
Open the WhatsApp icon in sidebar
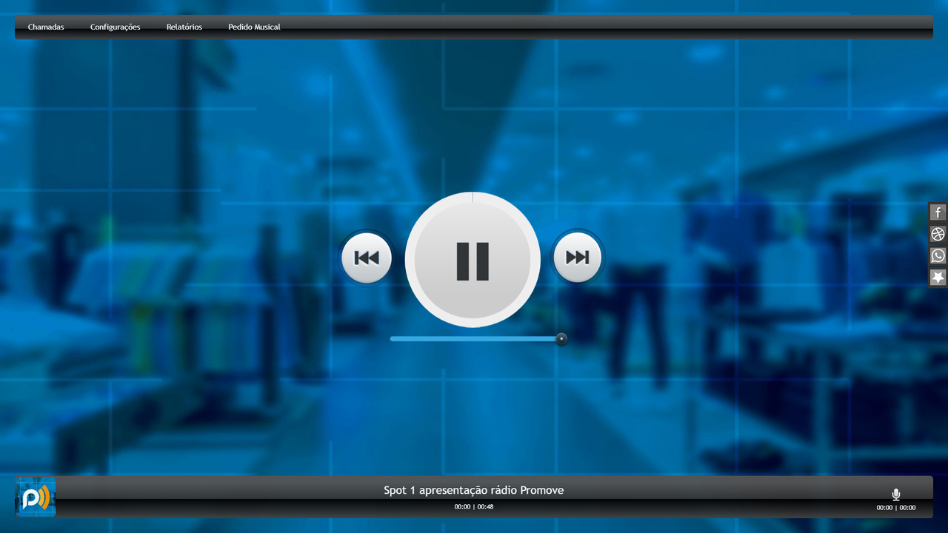(938, 256)
